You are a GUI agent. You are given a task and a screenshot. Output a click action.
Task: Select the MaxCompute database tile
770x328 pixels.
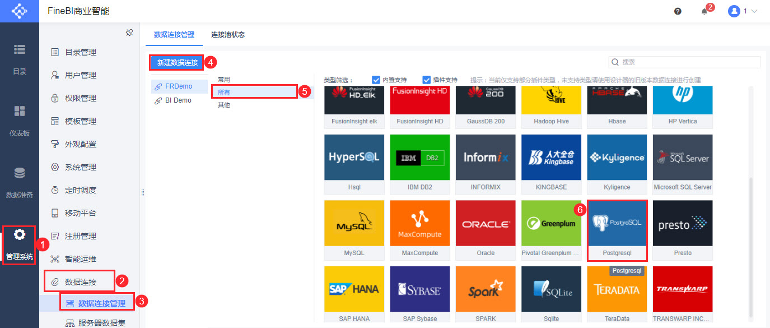click(x=420, y=230)
